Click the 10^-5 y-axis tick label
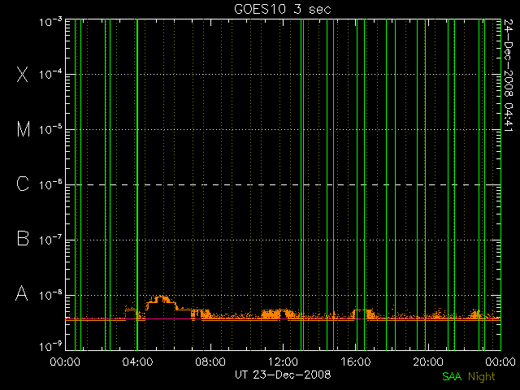The image size is (520, 390). click(x=50, y=130)
